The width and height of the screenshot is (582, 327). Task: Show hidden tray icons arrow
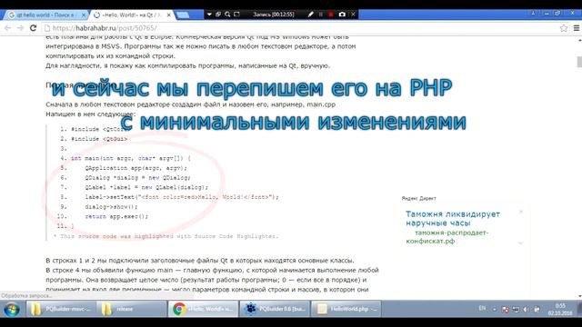[494, 309]
